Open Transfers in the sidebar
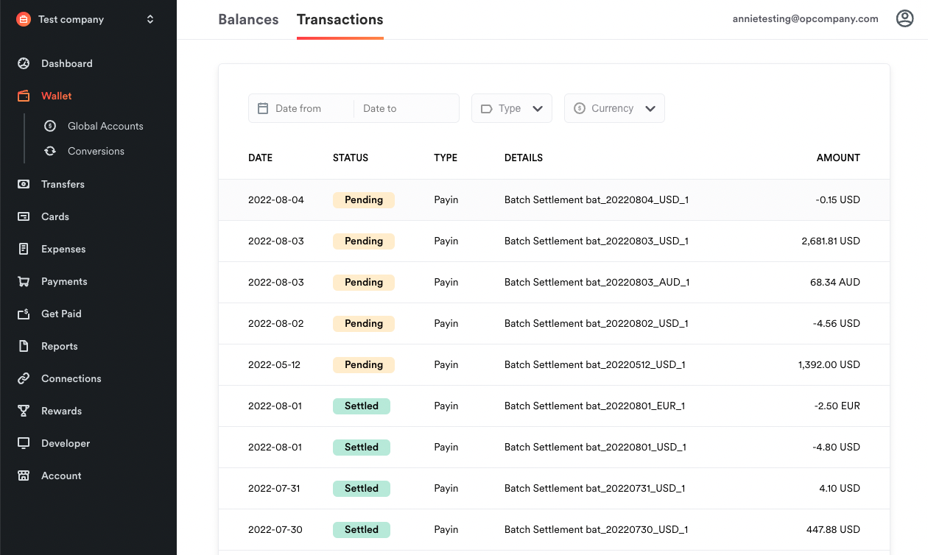The image size is (928, 555). [63, 184]
